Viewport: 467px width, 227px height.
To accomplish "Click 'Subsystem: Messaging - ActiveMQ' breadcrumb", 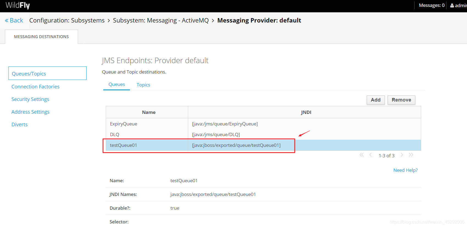I will [161, 21].
